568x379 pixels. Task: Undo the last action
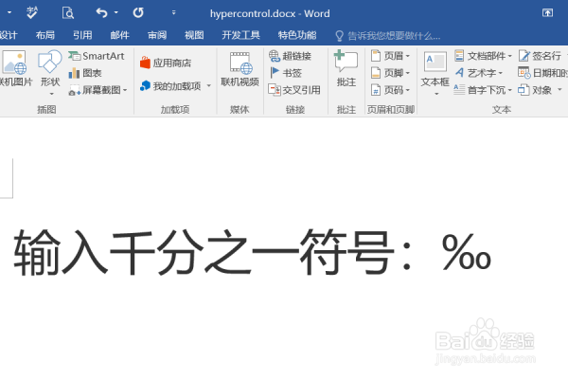point(102,13)
